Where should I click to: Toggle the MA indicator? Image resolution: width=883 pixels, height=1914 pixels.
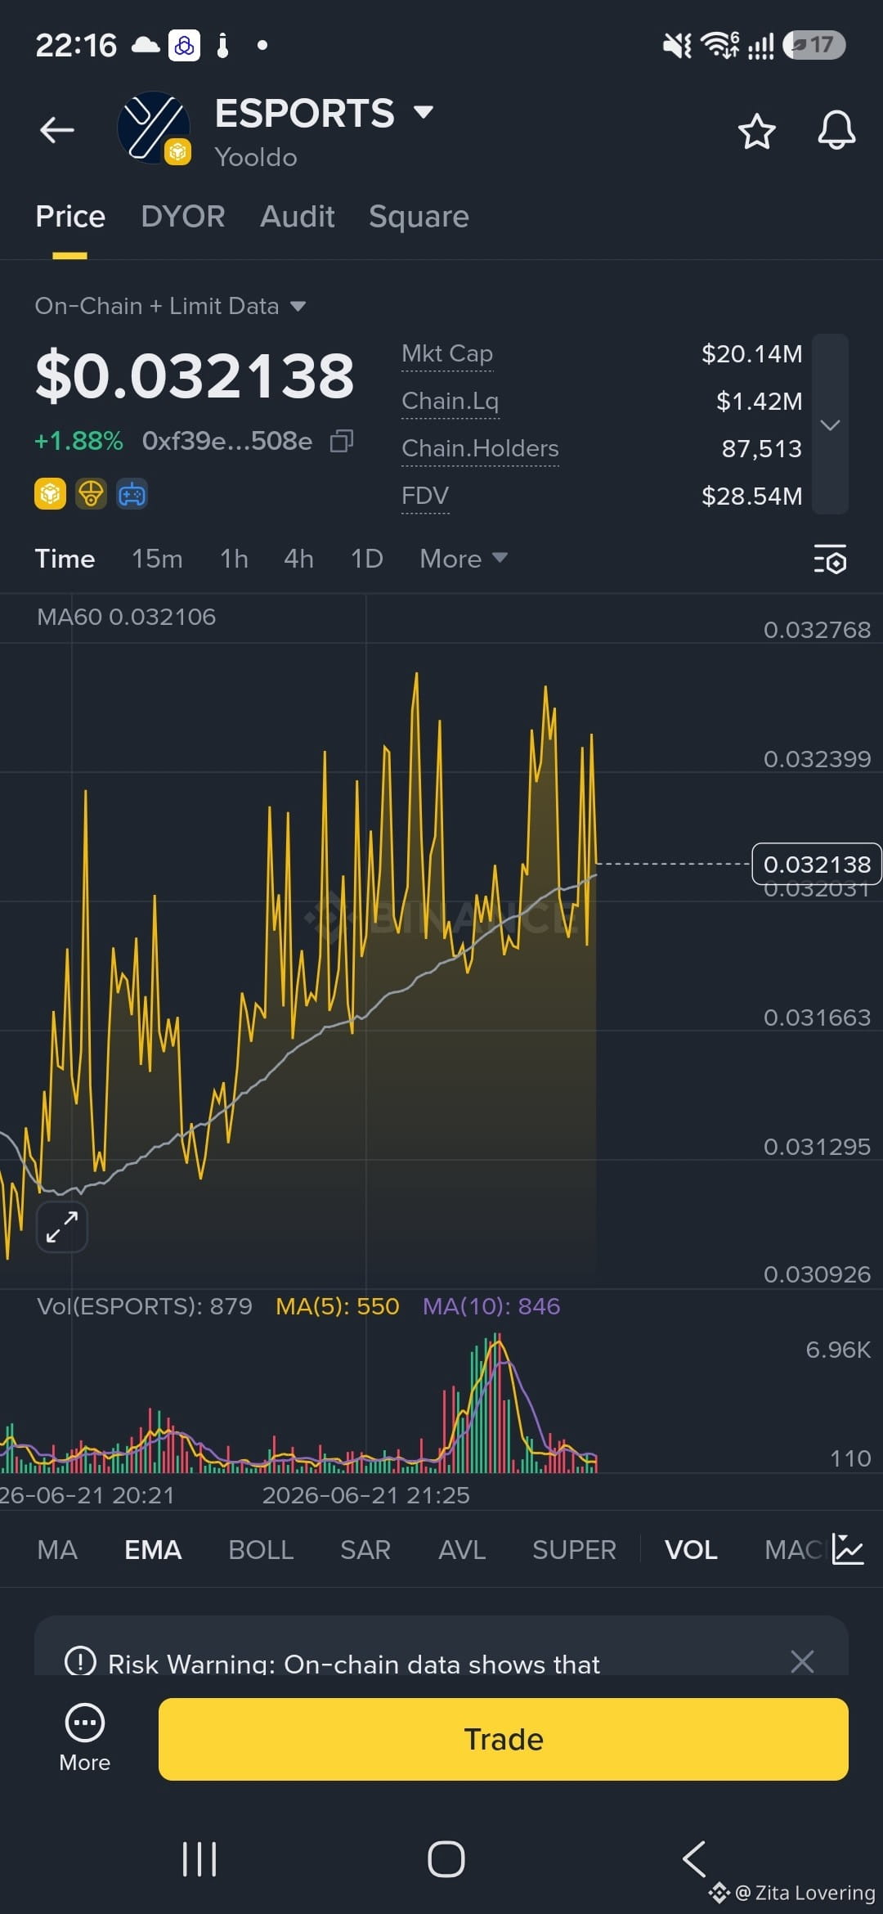click(x=57, y=1550)
